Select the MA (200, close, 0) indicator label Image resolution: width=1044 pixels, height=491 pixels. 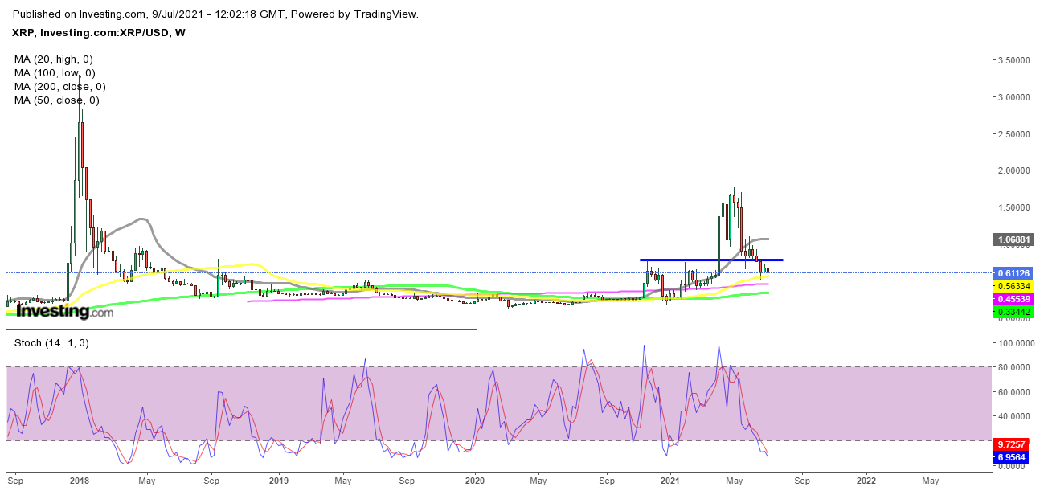pyautogui.click(x=60, y=86)
